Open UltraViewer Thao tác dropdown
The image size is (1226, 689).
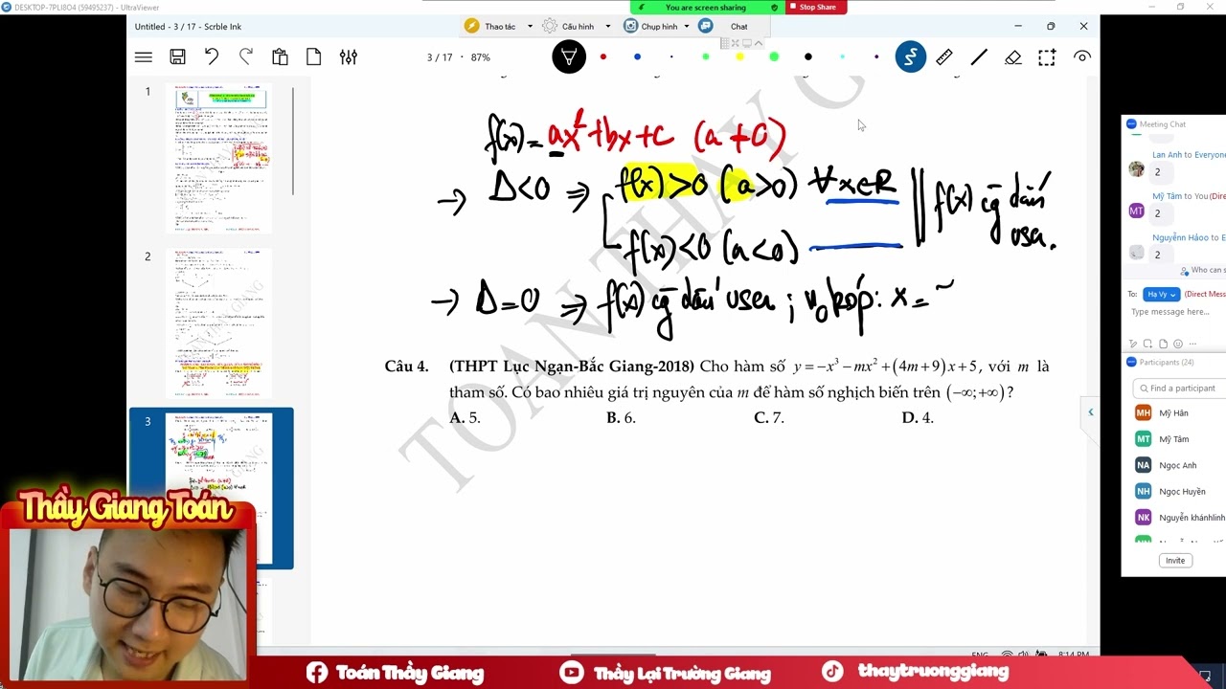click(498, 27)
